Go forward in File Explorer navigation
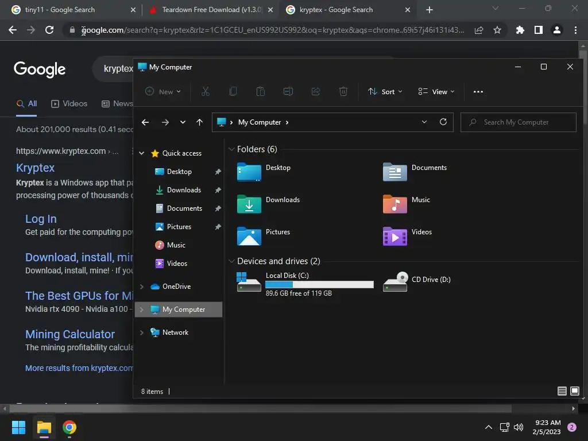The width and height of the screenshot is (588, 441). 165,122
